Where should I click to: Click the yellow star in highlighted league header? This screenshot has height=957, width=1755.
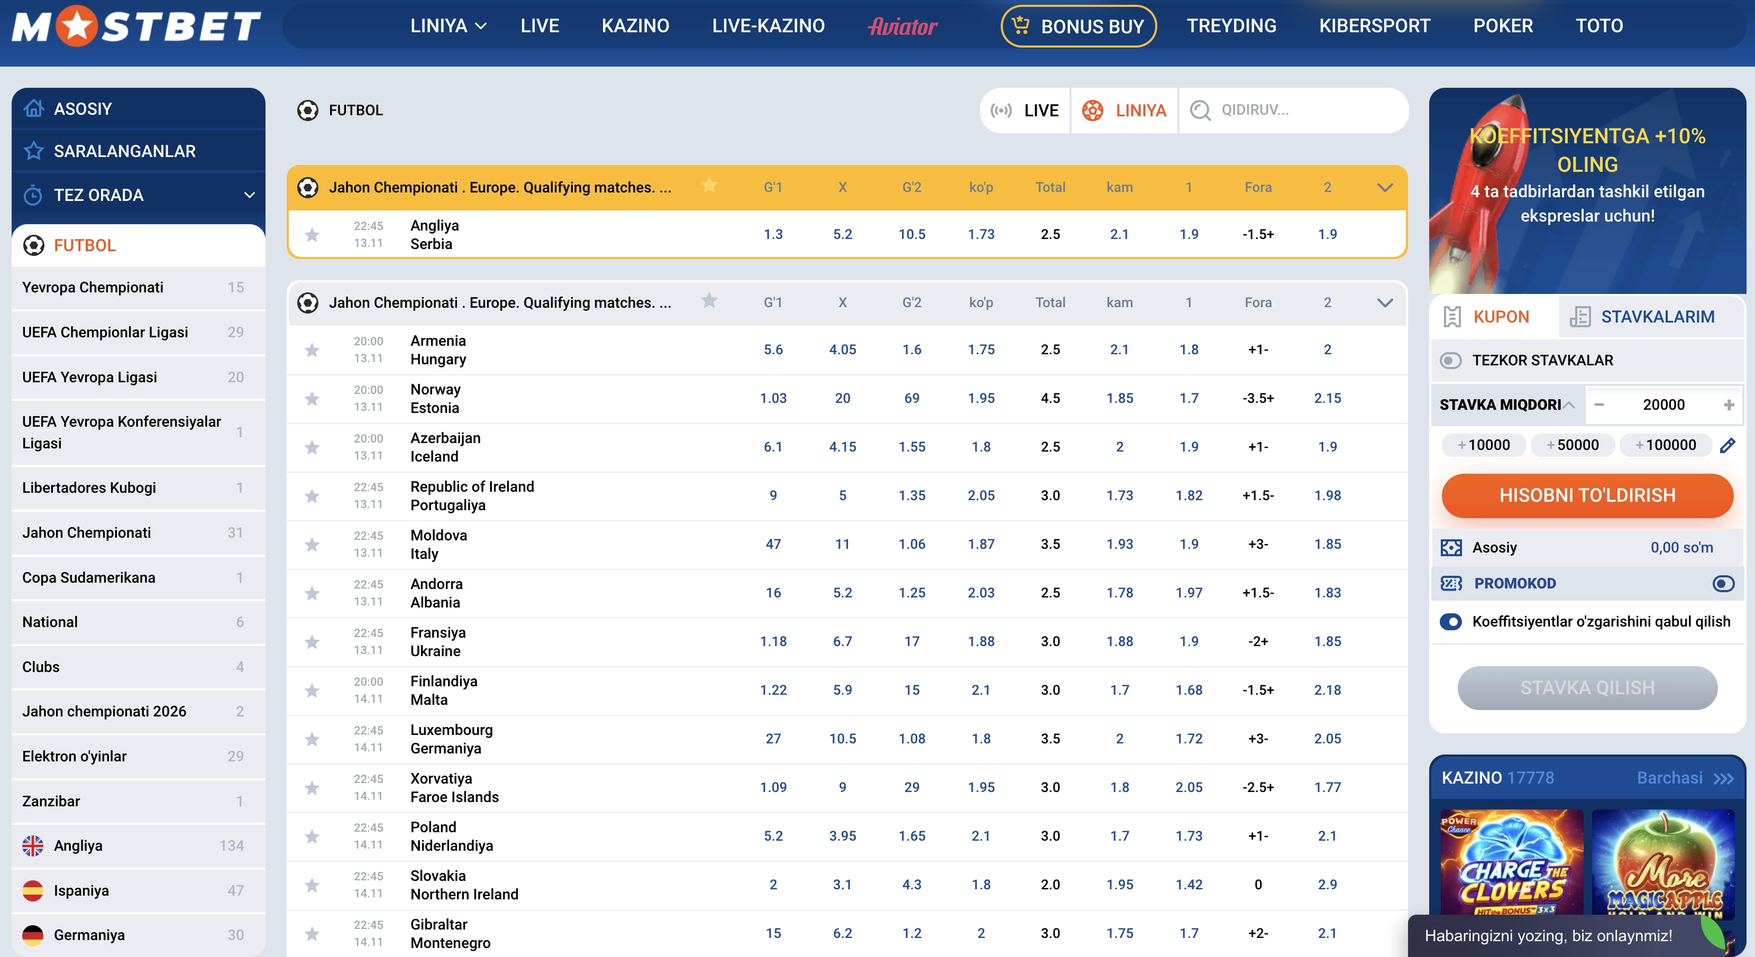pyautogui.click(x=709, y=185)
